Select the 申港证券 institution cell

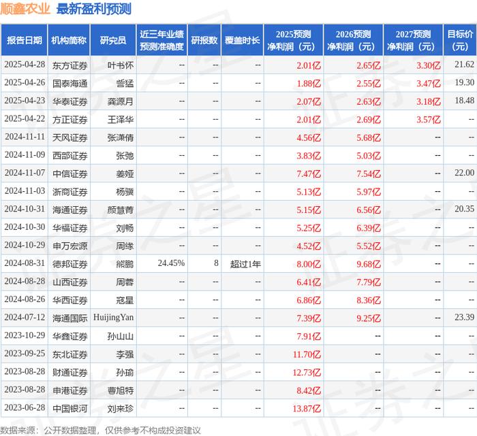coord(70,390)
